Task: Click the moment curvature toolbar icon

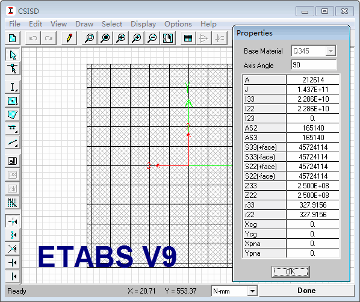Action: [219, 38]
